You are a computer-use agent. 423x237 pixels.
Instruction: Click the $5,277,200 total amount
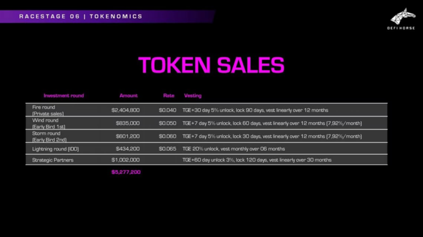point(126,172)
